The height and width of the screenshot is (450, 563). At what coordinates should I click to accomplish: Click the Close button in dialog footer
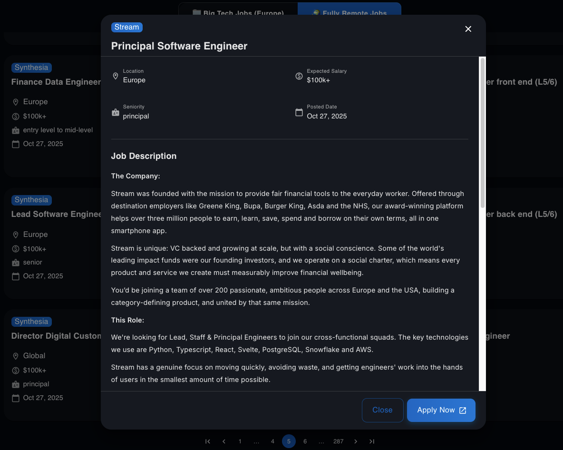[382, 410]
